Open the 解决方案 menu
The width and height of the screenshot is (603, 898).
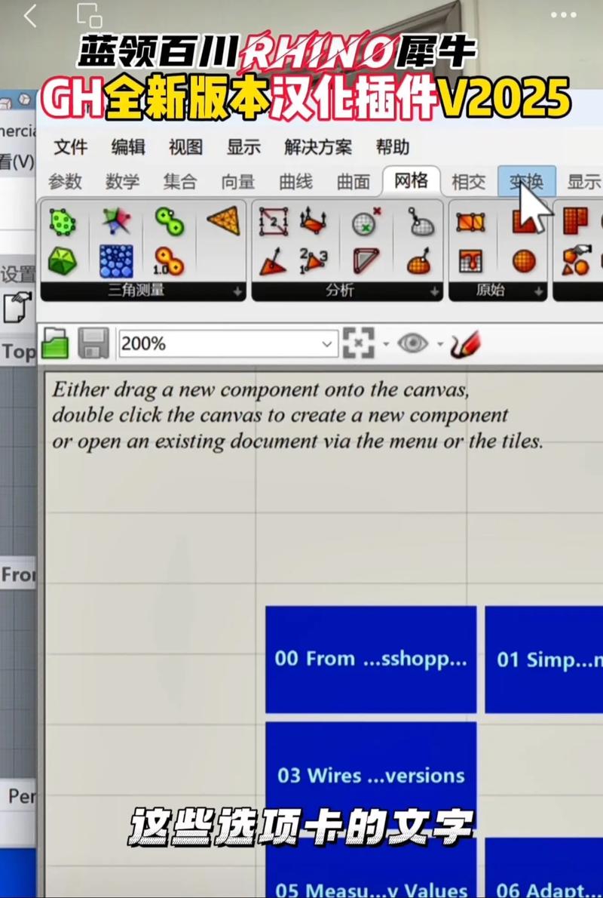coord(318,147)
